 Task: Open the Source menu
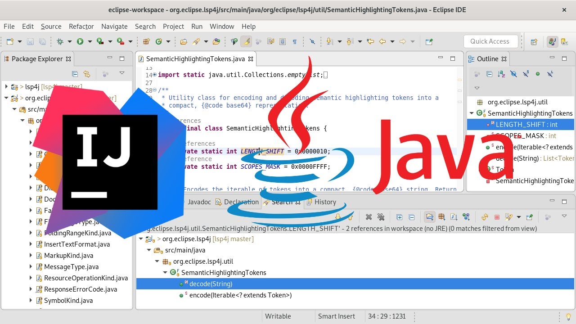(x=51, y=27)
